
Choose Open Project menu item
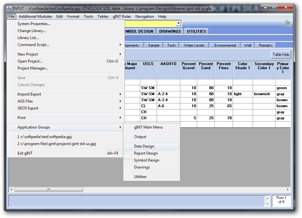[x=65, y=61]
